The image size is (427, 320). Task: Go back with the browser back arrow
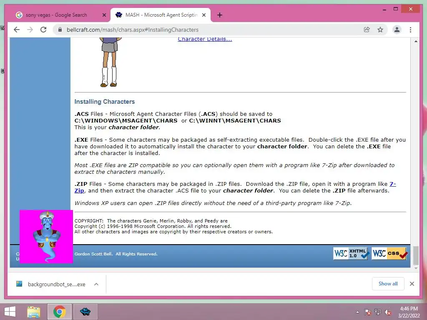click(17, 30)
